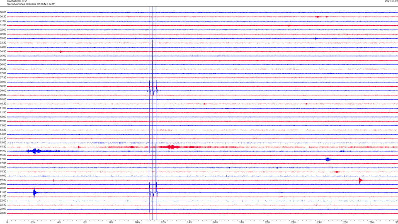
Task: Select the 19:30 time row label
Action: pyautogui.click(x=3, y=180)
